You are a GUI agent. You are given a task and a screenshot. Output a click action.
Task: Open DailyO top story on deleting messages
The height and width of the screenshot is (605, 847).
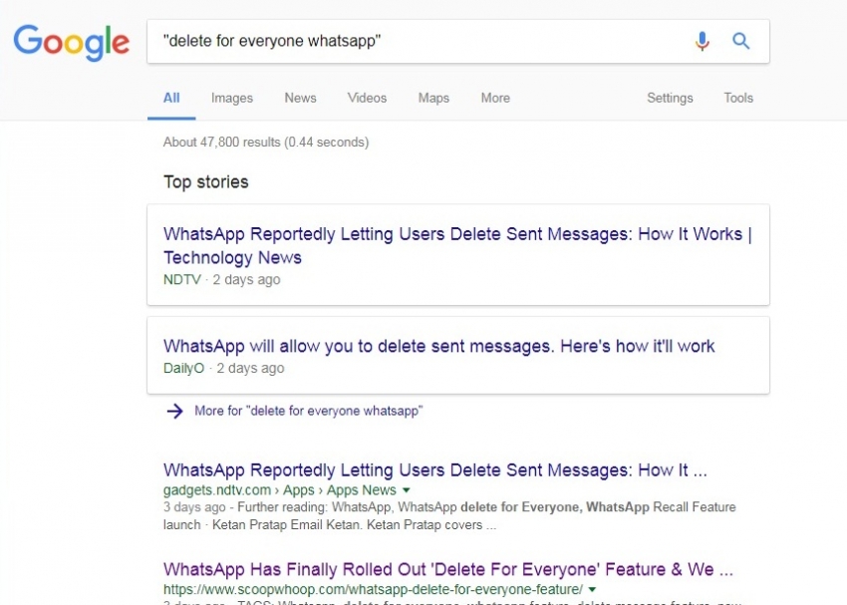(439, 346)
